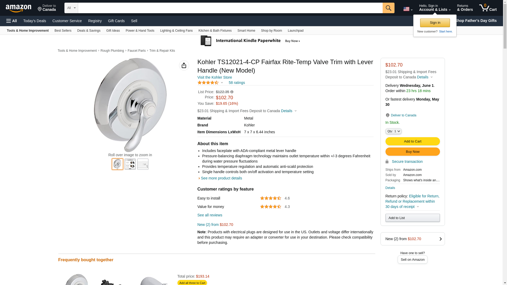
Task: Click the search magnifier button
Action: [x=388, y=8]
